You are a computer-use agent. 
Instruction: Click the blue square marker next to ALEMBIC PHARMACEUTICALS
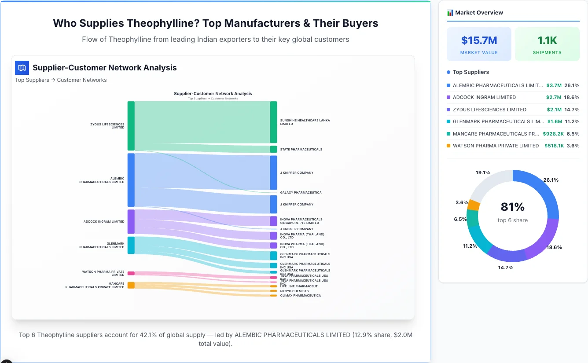(x=448, y=85)
